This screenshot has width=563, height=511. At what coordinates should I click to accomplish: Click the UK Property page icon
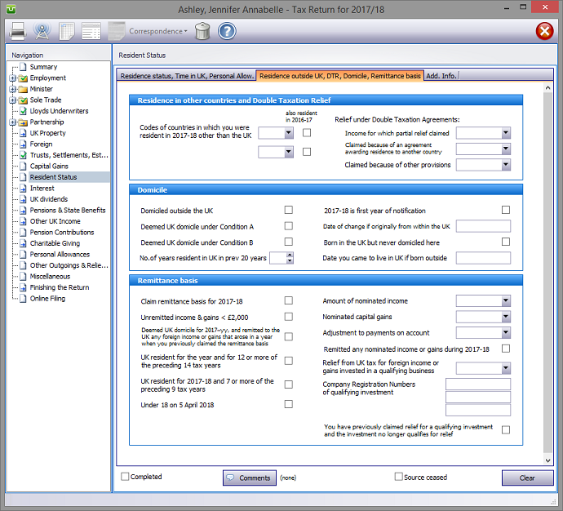pos(23,133)
